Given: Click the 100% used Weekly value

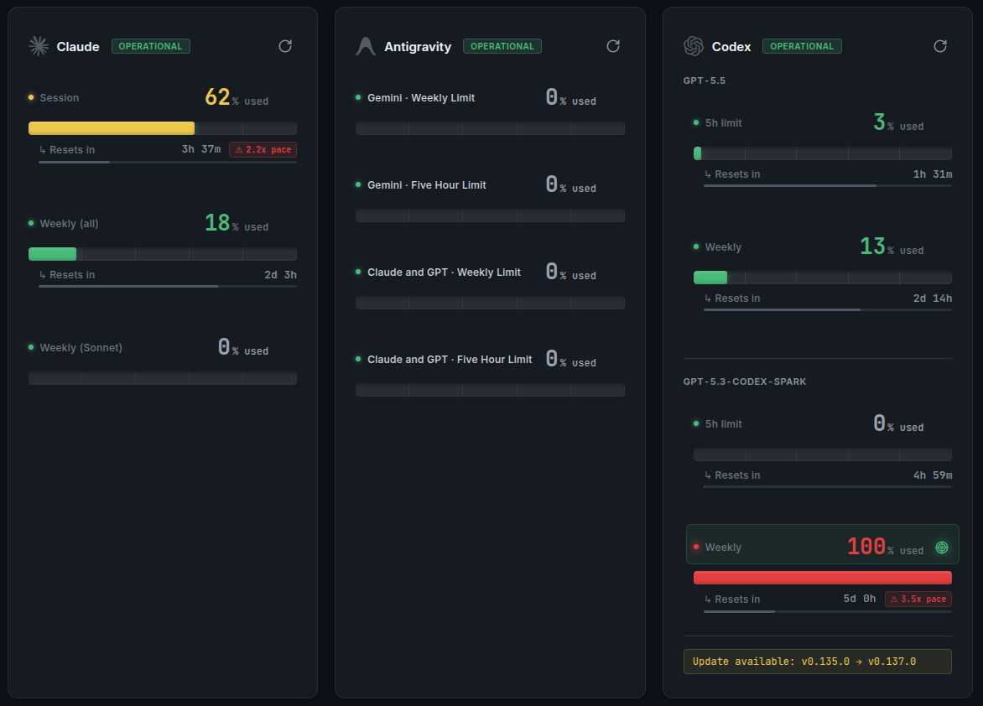Looking at the screenshot, I should (885, 547).
